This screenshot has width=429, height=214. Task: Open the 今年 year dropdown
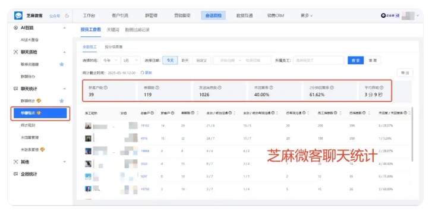[x=111, y=61]
